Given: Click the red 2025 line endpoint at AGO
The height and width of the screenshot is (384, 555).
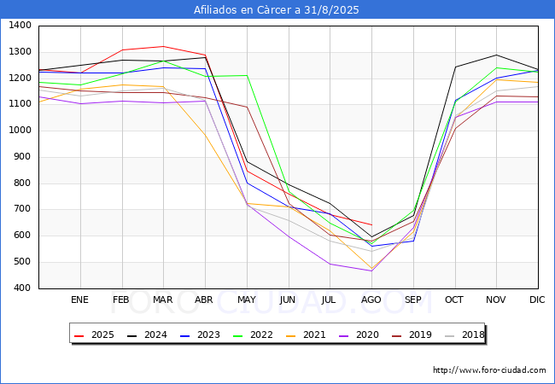Looking at the screenshot, I should (x=371, y=225).
